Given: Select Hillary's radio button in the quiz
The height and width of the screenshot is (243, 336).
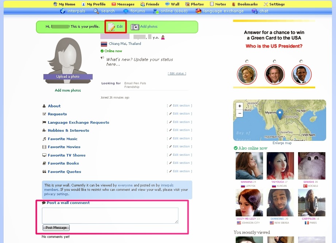Looking at the screenshot, I should [x=247, y=61].
